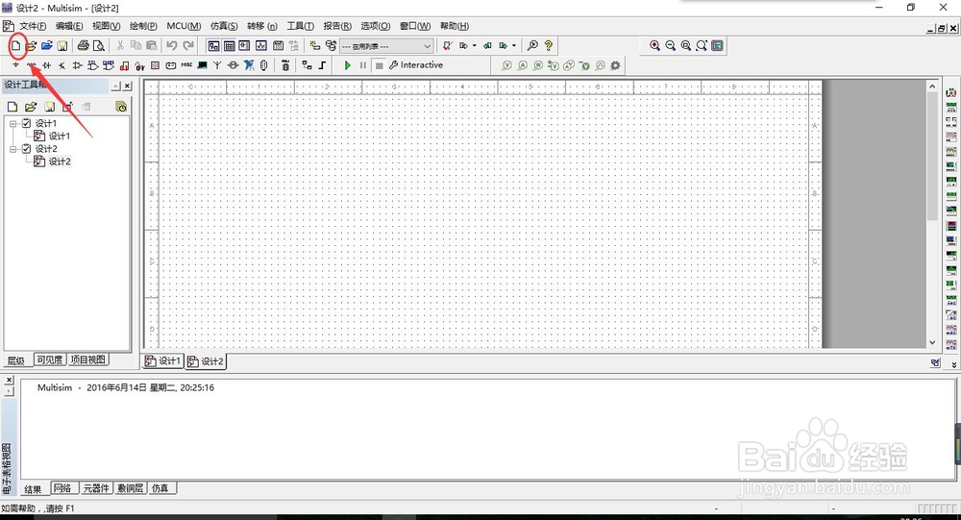Open the 编辑(E) menu
Screen dimensions: 961x520
tap(69, 26)
